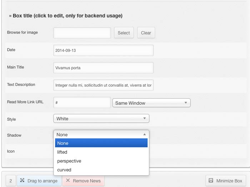Click the Box title heading to edit
Viewport: 250px width, 187px height.
point(66,16)
